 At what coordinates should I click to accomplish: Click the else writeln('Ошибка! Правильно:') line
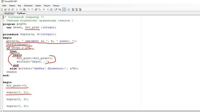(44, 68)
